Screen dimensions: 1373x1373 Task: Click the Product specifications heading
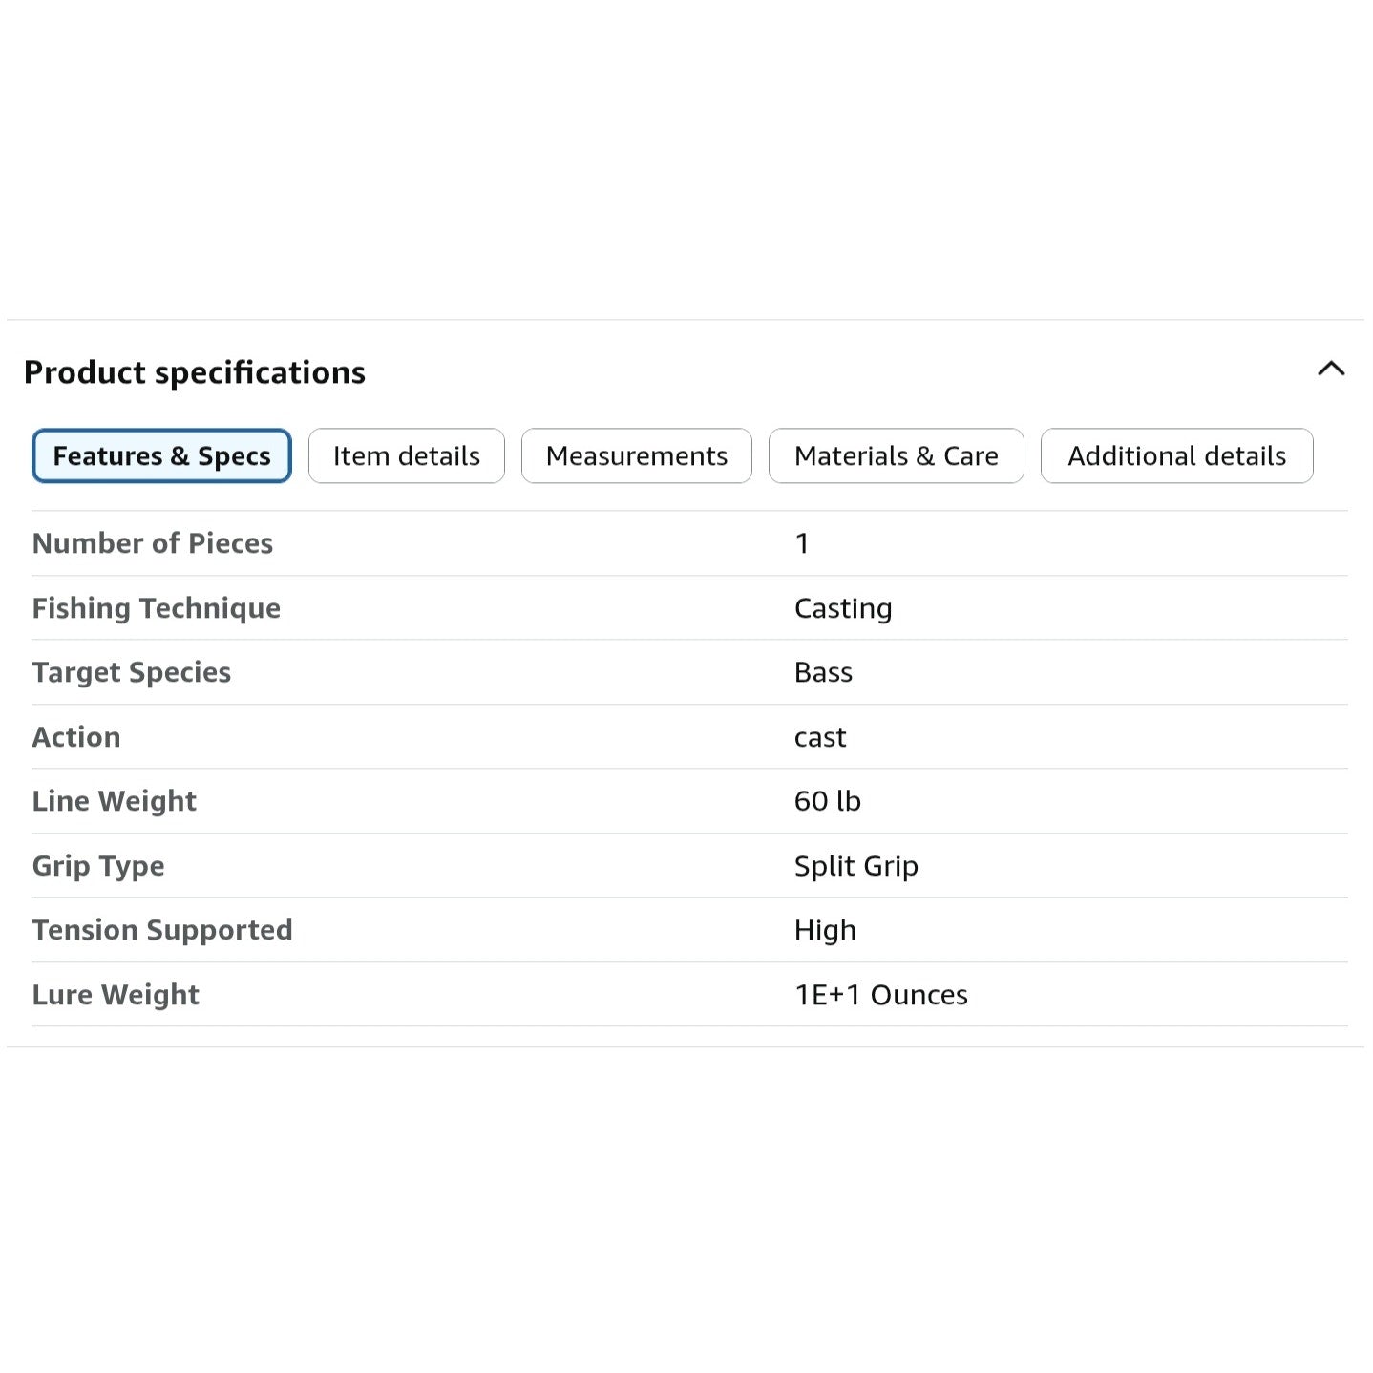point(195,372)
